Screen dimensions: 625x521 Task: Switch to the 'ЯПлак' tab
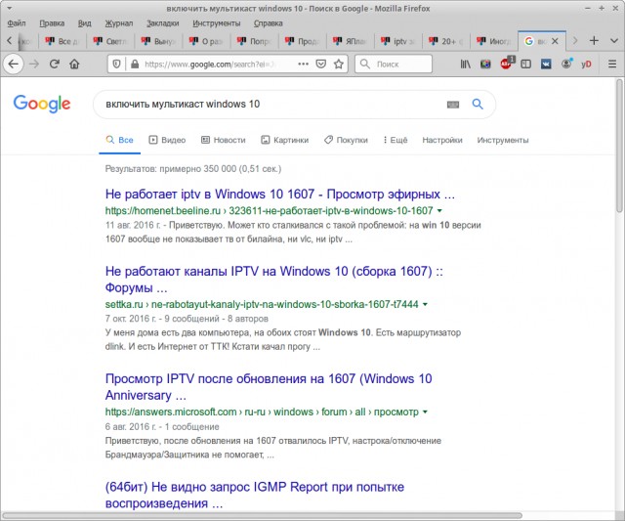(x=350, y=41)
